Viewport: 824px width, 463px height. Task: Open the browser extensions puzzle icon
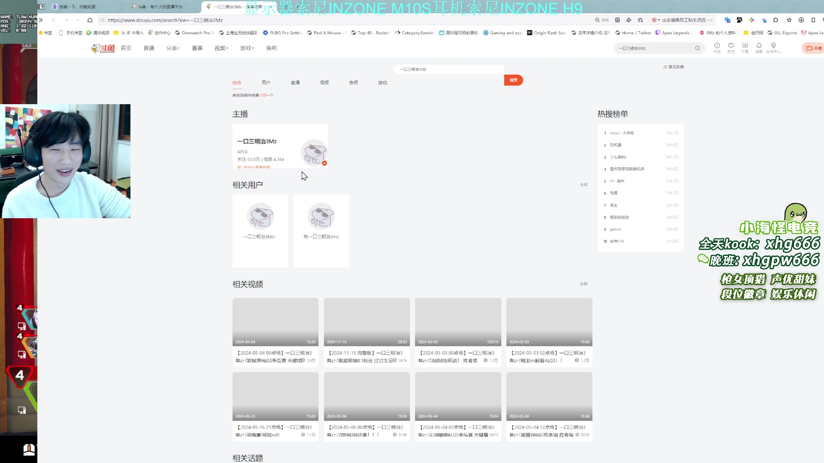point(776,20)
